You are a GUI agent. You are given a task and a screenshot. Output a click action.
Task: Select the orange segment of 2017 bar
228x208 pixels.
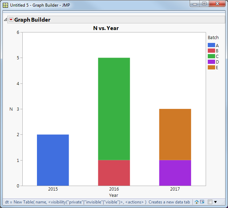175,134
